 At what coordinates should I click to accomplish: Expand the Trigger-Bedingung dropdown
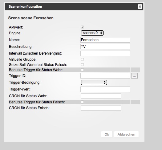pos(94,83)
